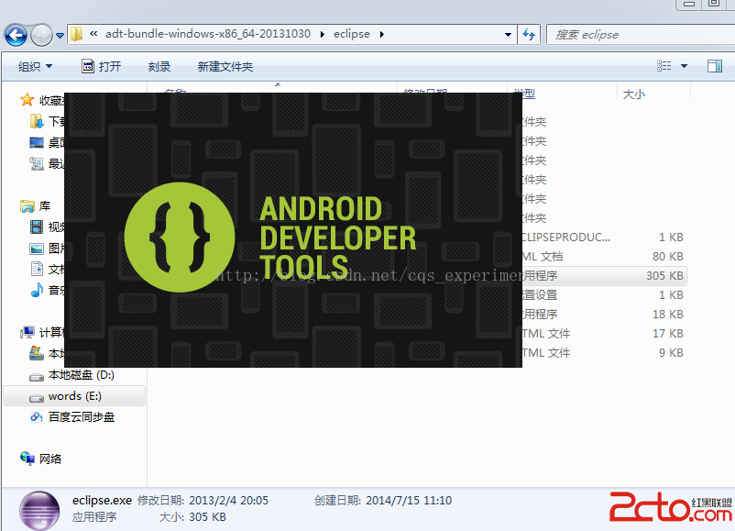
Task: Select the 音乐 music library icon
Action: click(x=37, y=290)
